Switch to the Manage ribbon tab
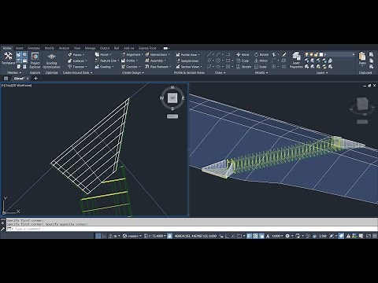The height and width of the screenshot is (283, 378). coord(90,48)
